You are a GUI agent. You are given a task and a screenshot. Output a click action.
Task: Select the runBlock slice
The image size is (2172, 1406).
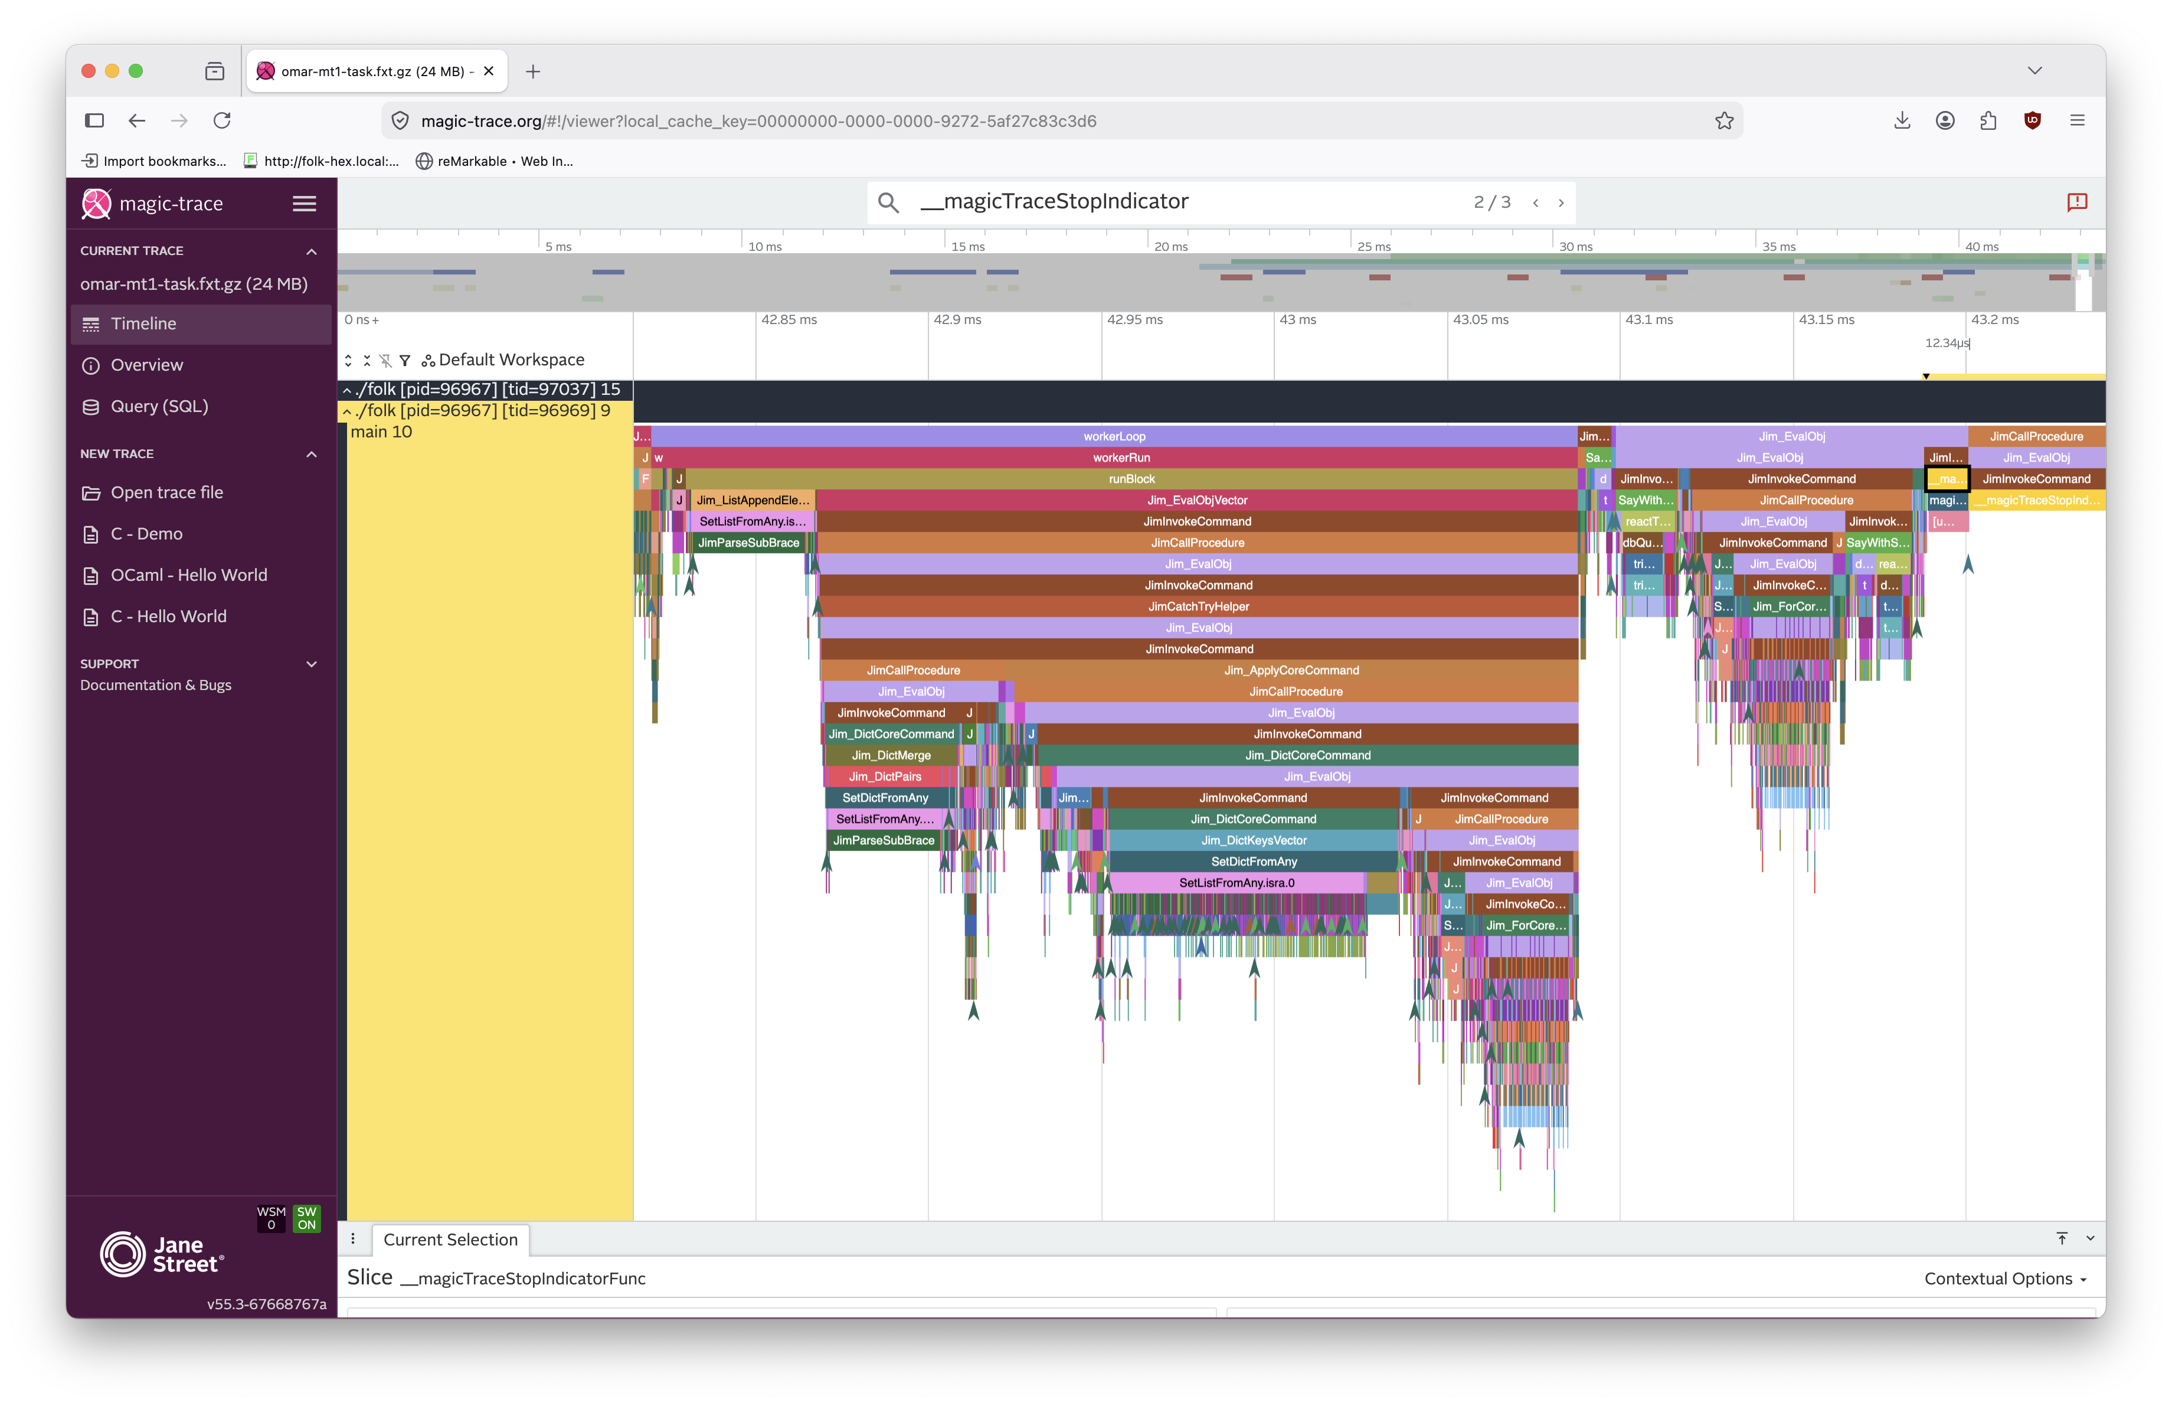1131,479
